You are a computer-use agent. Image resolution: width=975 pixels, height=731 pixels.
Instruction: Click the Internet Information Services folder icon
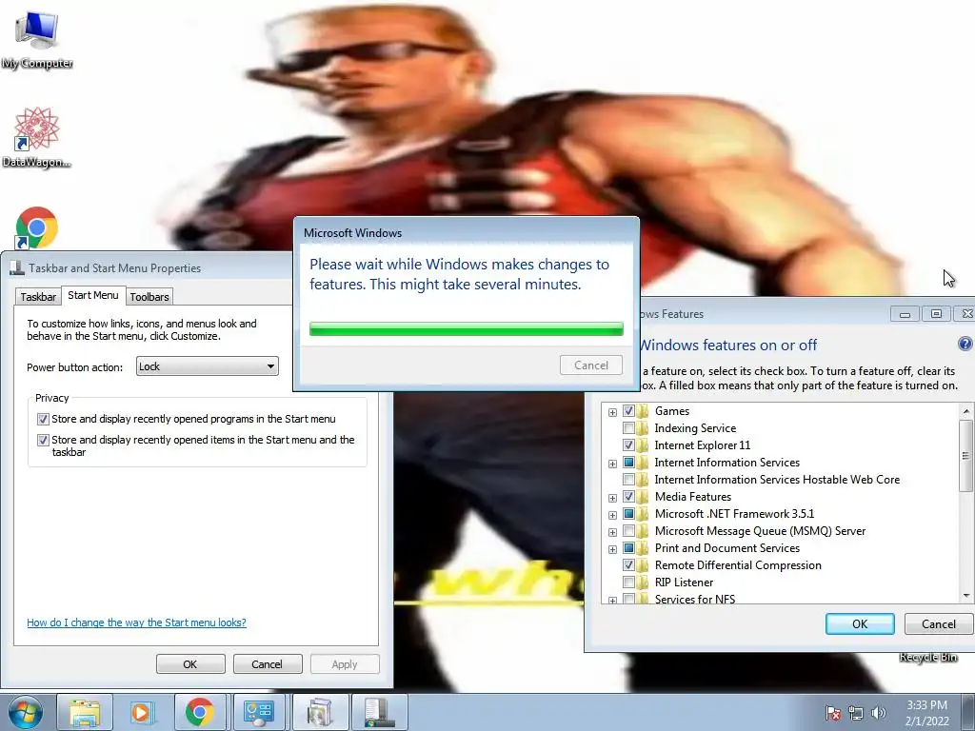coord(643,463)
